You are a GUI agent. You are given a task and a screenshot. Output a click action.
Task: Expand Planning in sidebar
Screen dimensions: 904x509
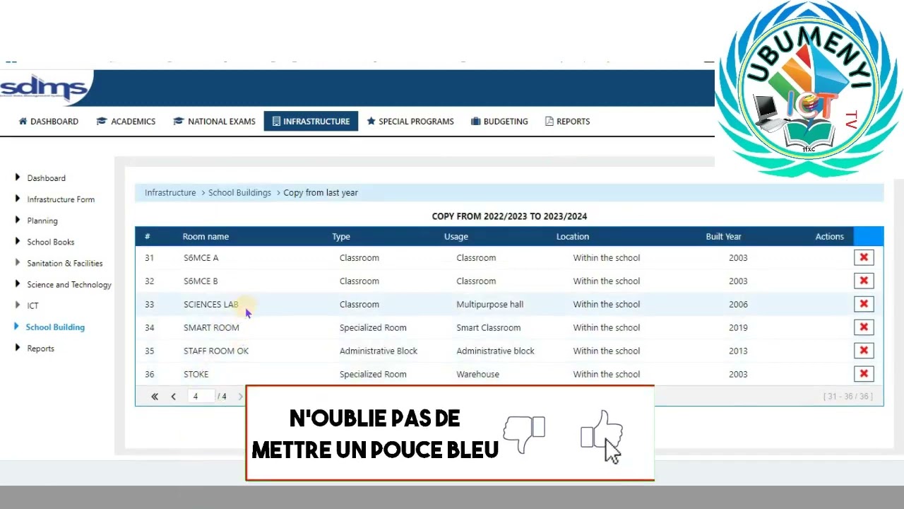click(42, 221)
